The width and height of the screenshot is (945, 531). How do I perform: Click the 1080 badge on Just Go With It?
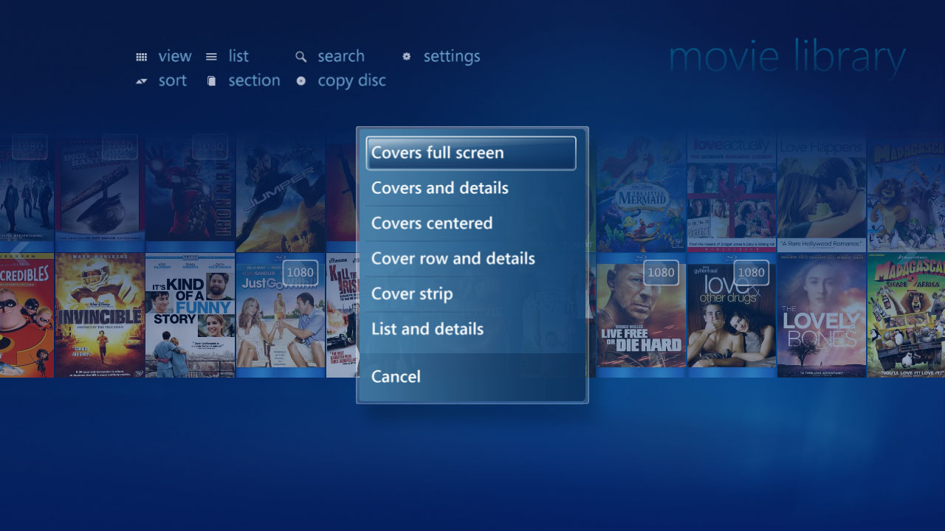tap(300, 272)
